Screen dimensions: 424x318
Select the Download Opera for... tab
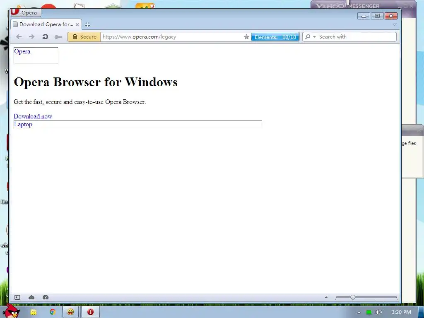click(46, 24)
